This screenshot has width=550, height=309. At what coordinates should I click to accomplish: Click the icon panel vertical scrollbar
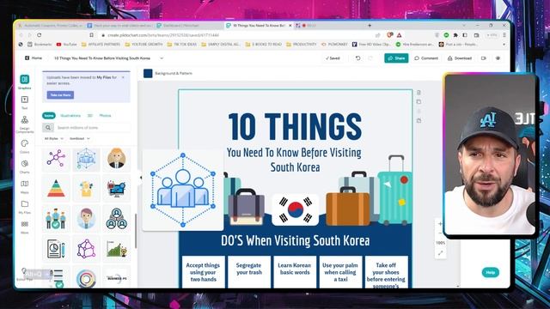click(x=136, y=231)
